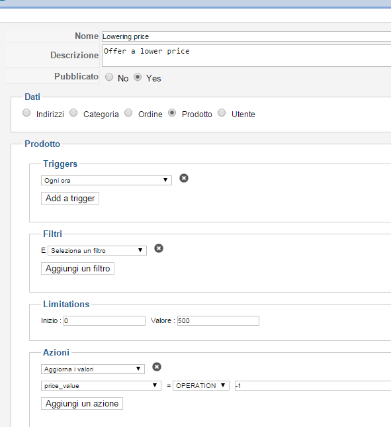Expand the OPERATION dropdown
391x427 pixels.
tap(201, 385)
